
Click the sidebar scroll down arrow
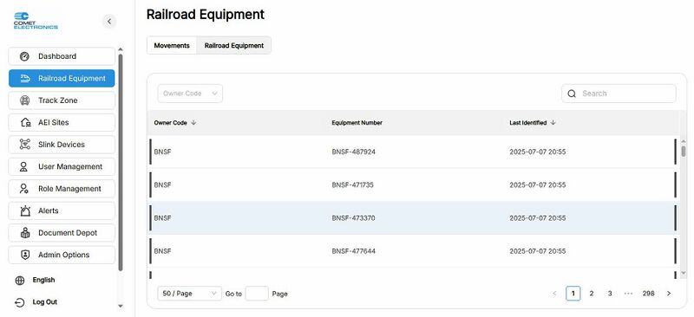pyautogui.click(x=121, y=306)
